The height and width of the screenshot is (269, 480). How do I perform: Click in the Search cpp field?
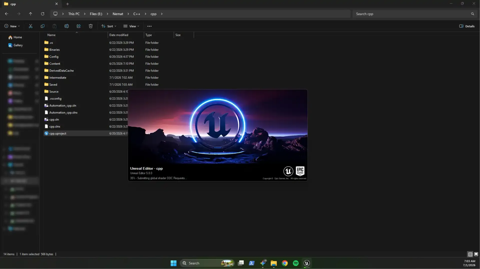(411, 14)
